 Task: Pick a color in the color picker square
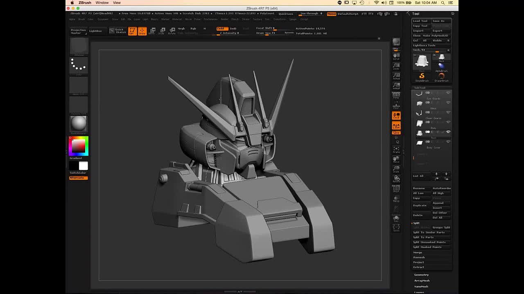tap(79, 146)
